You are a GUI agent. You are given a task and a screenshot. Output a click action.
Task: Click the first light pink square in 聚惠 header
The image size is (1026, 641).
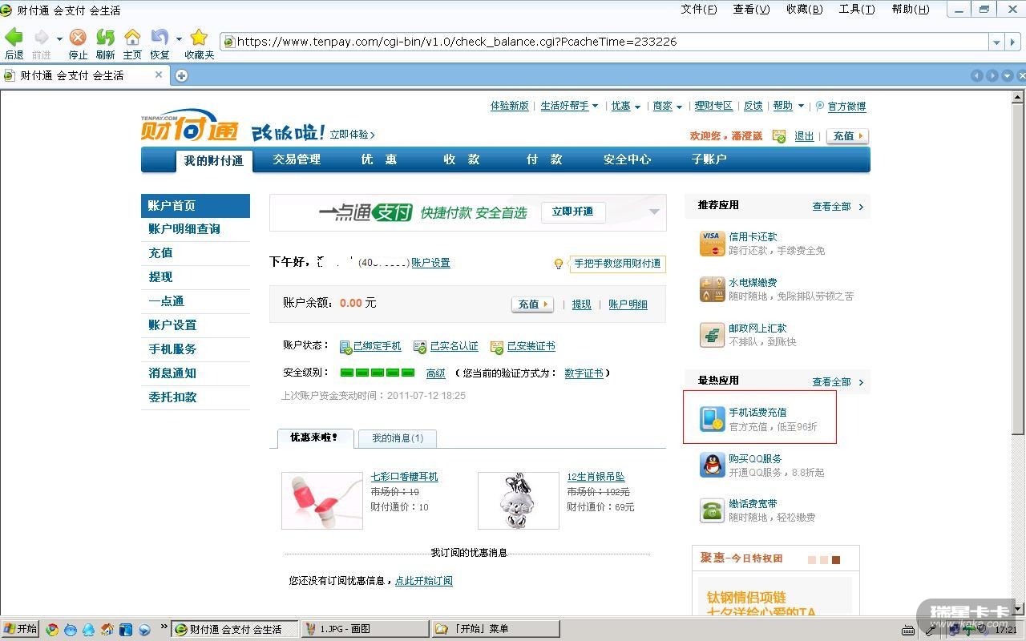click(812, 560)
